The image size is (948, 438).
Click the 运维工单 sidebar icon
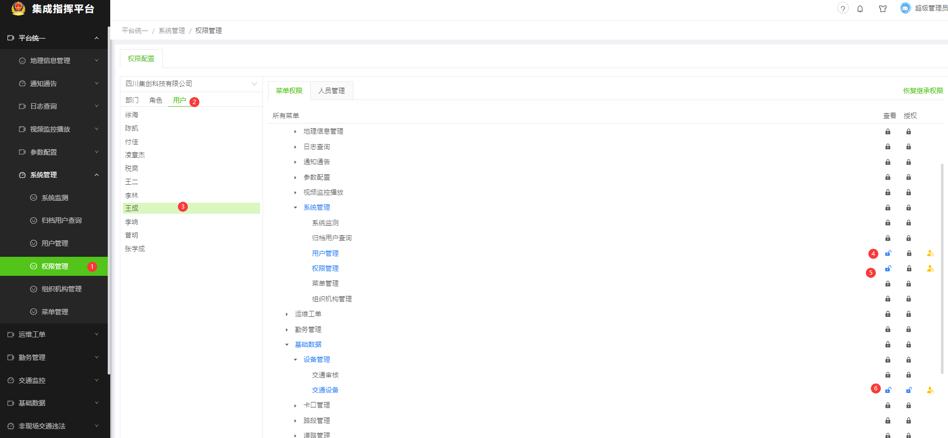(x=11, y=334)
